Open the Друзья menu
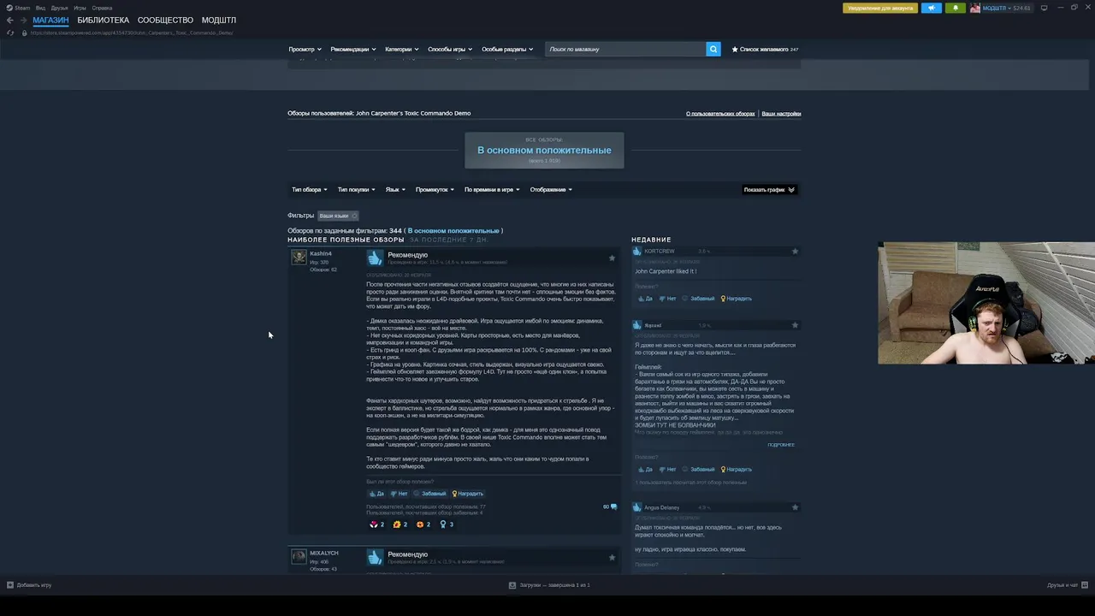Viewport: 1095px width, 616px height. [59, 8]
